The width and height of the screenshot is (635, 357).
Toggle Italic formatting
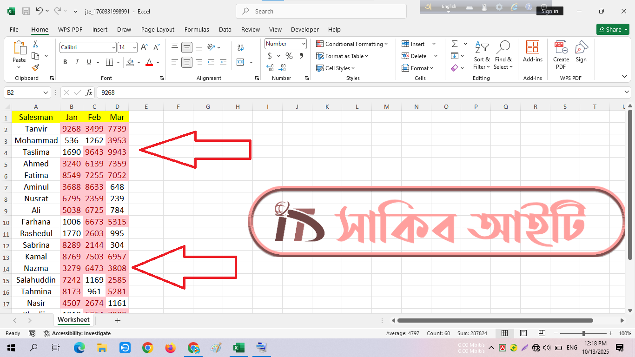pos(77,62)
